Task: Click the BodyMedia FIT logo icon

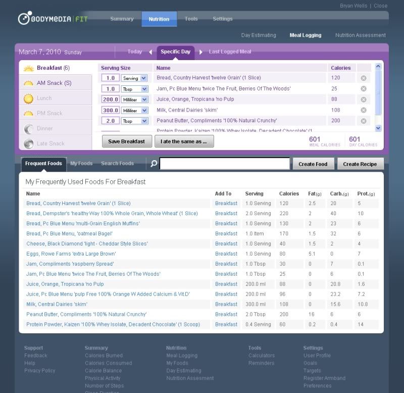Action: pos(25,18)
